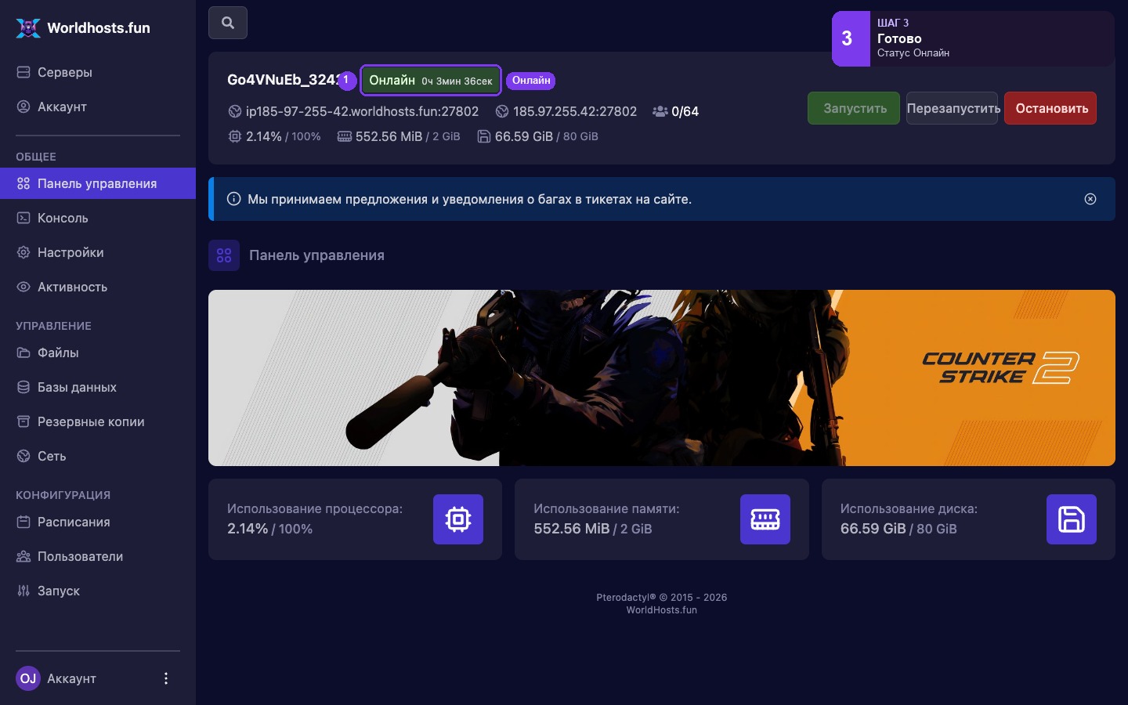Click the Серверы sidebar icon
The height and width of the screenshot is (705, 1128).
[x=23, y=72]
